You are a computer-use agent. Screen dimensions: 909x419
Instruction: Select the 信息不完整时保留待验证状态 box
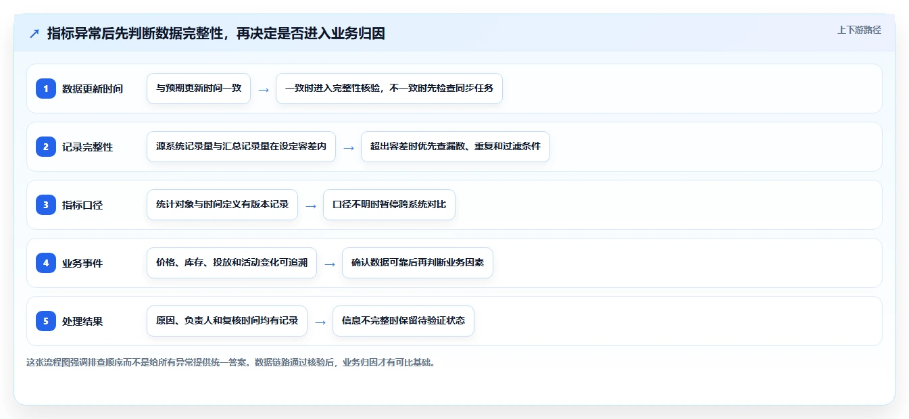(x=403, y=321)
